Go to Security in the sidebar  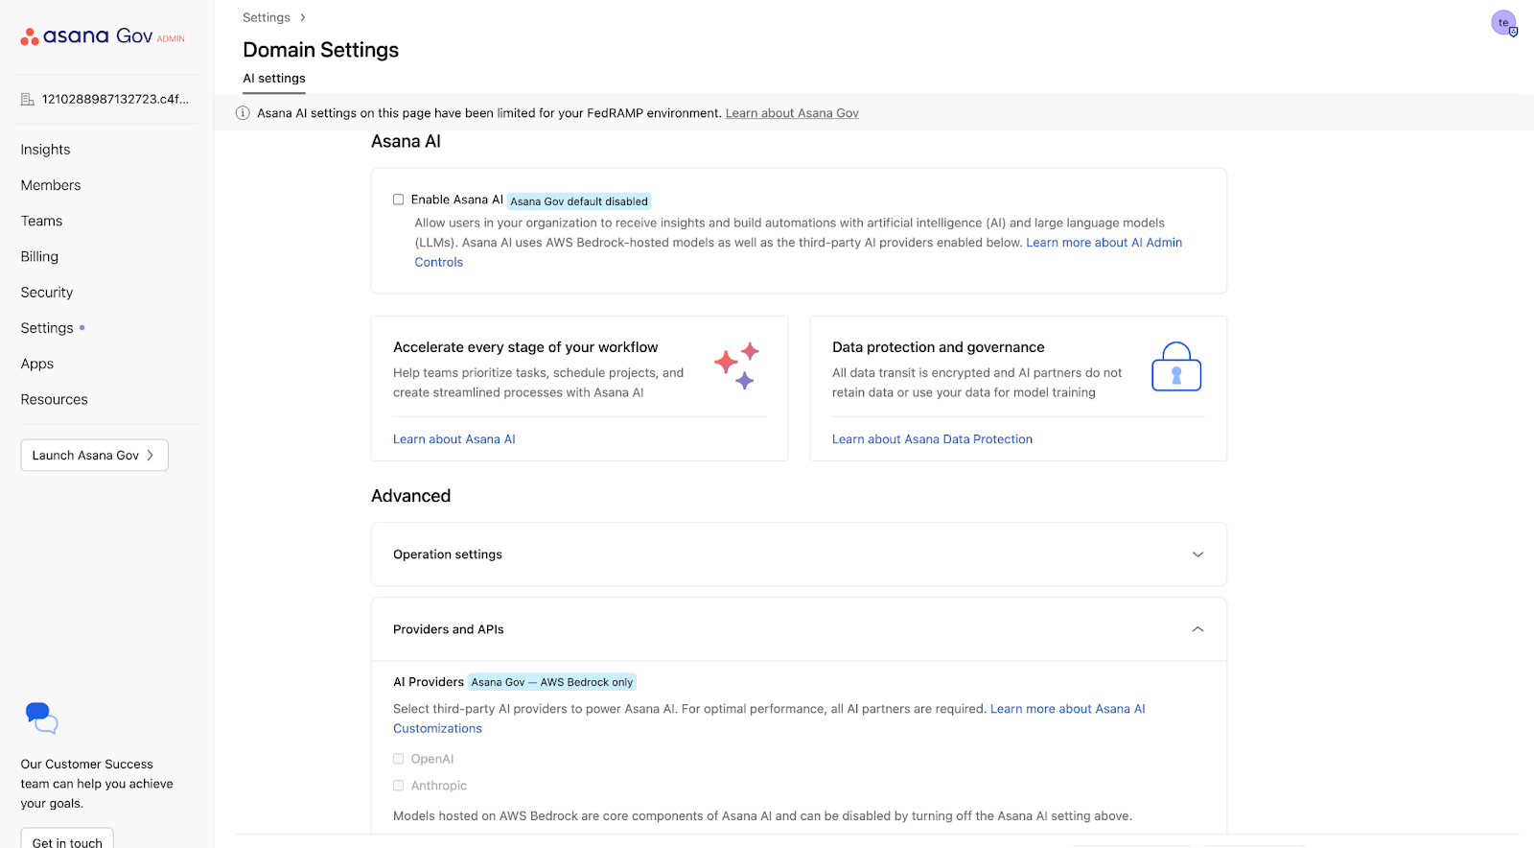coord(47,293)
